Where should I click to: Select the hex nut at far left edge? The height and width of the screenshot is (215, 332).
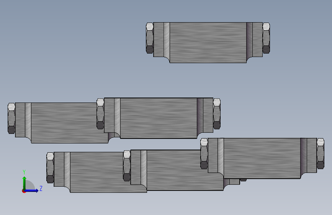coord(11,118)
